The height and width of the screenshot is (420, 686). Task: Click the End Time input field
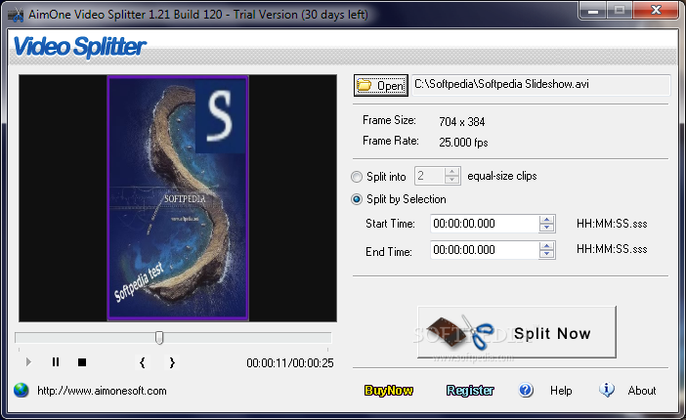point(485,250)
